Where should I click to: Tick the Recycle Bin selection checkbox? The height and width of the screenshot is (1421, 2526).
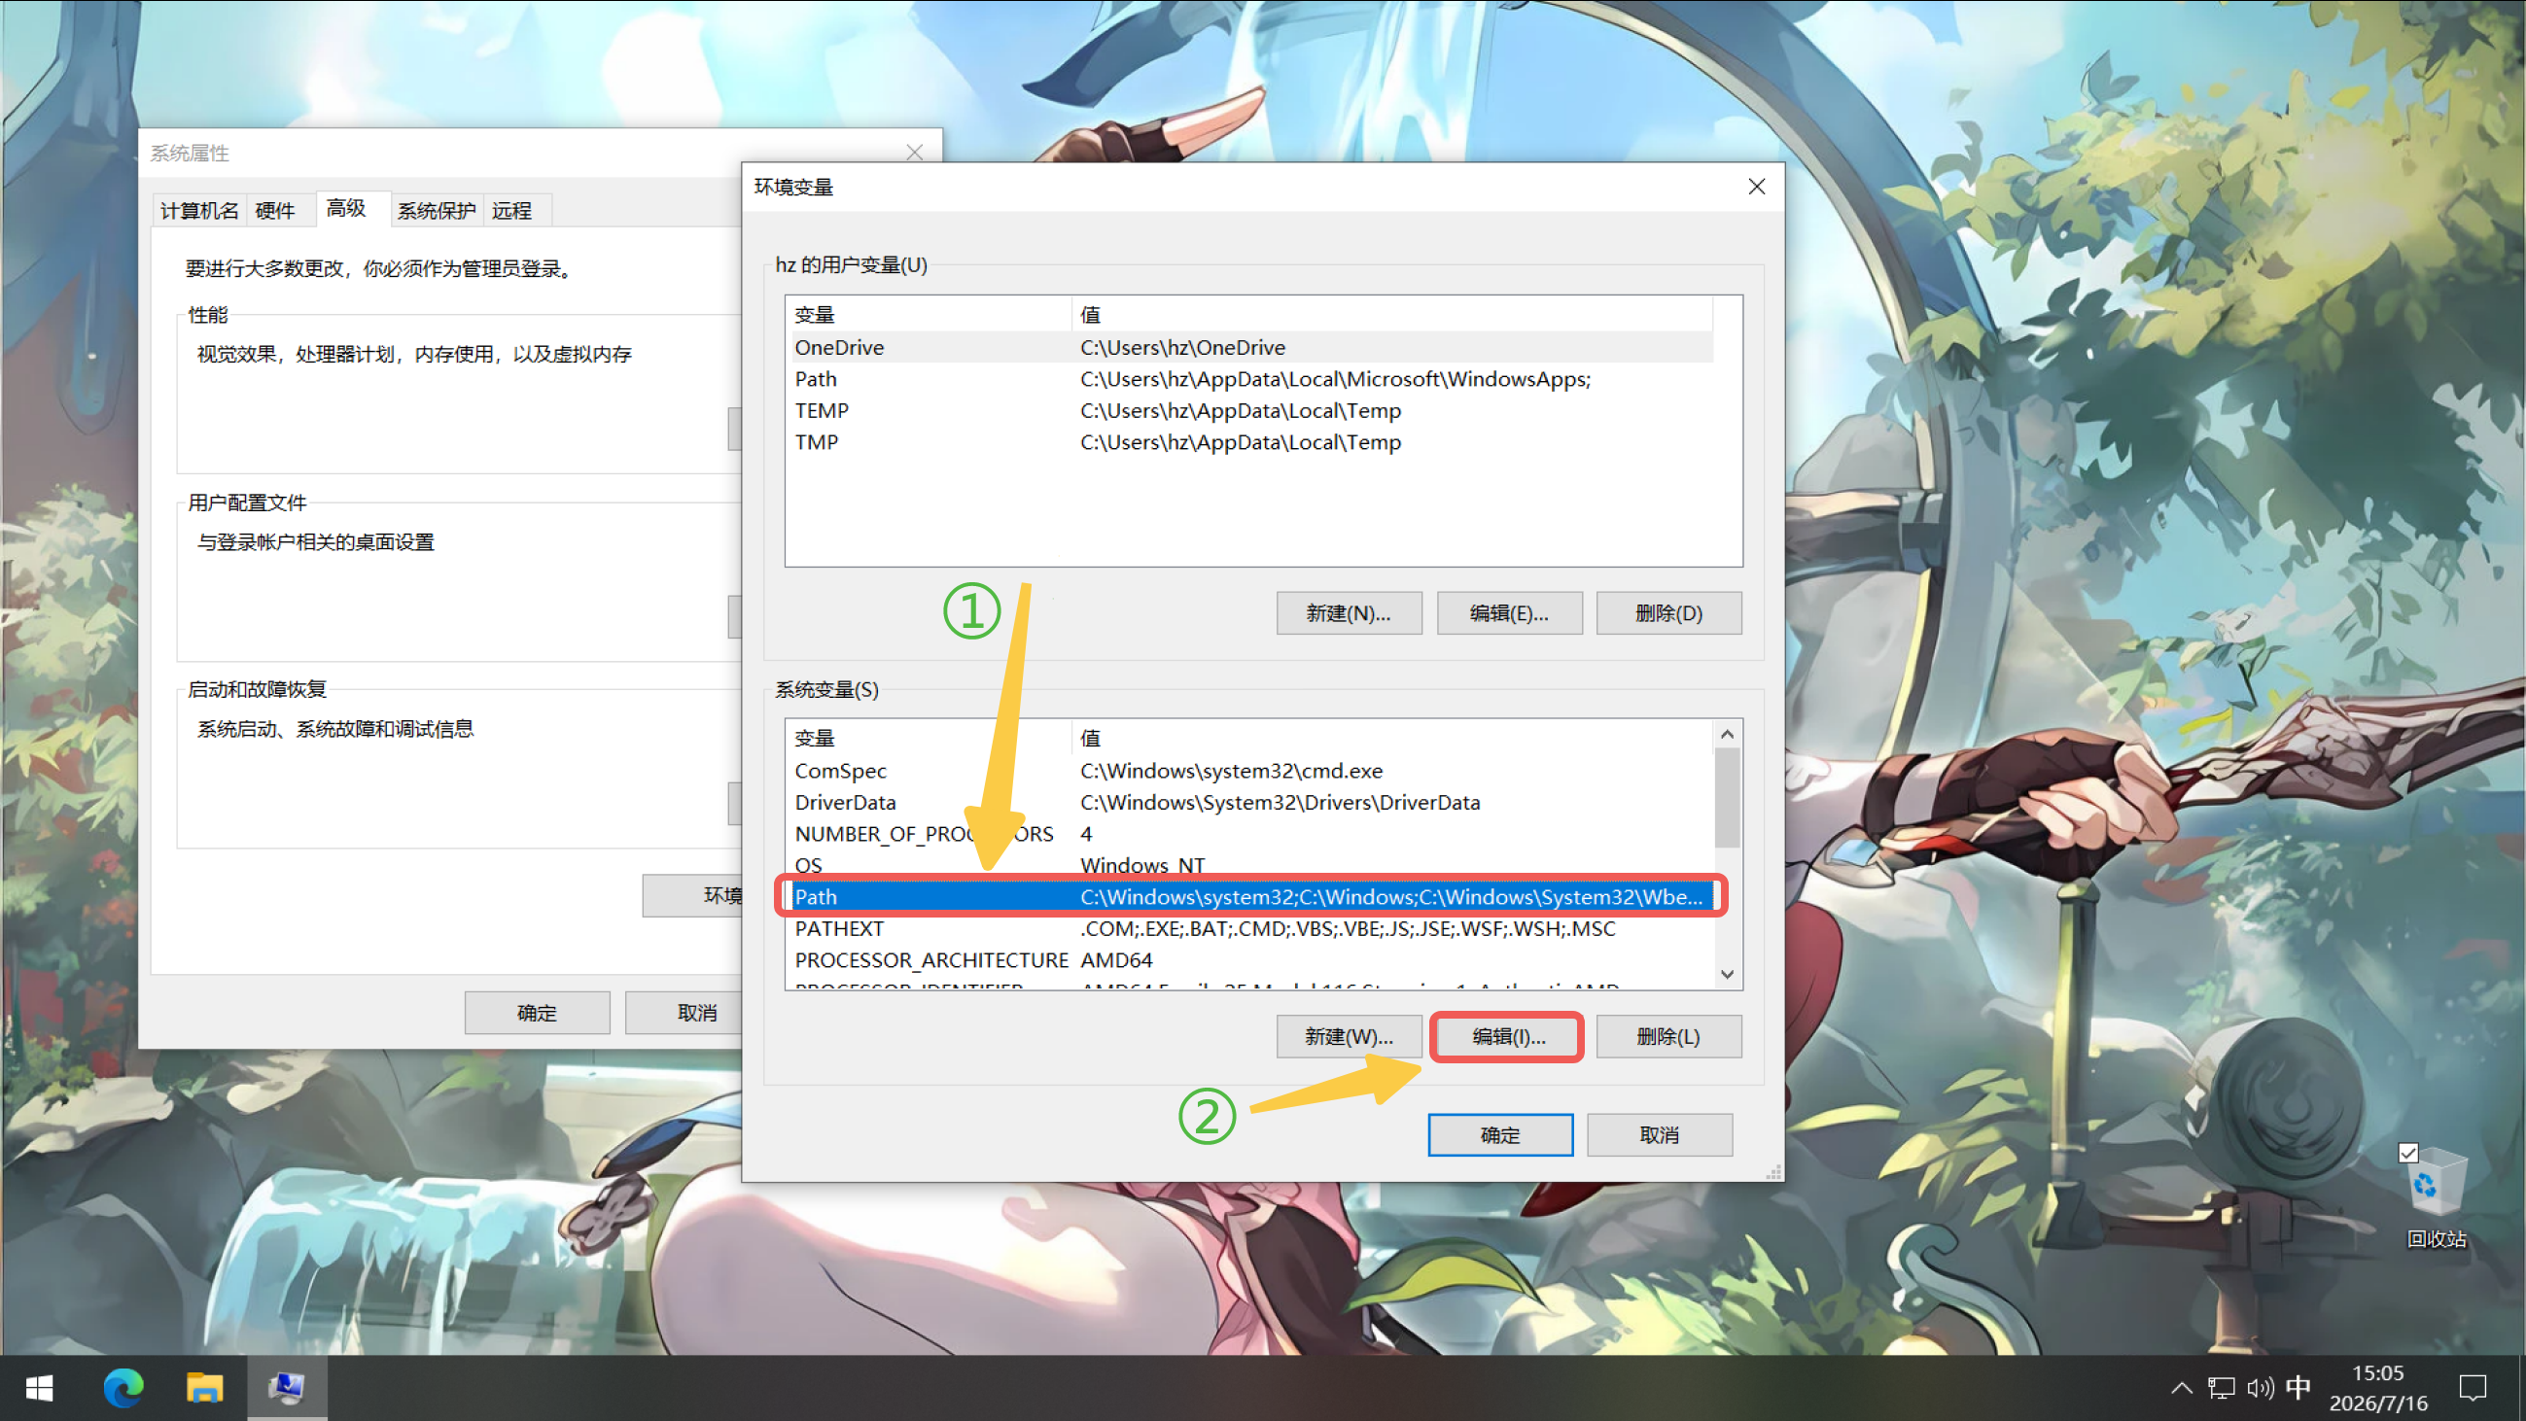tap(2408, 1154)
